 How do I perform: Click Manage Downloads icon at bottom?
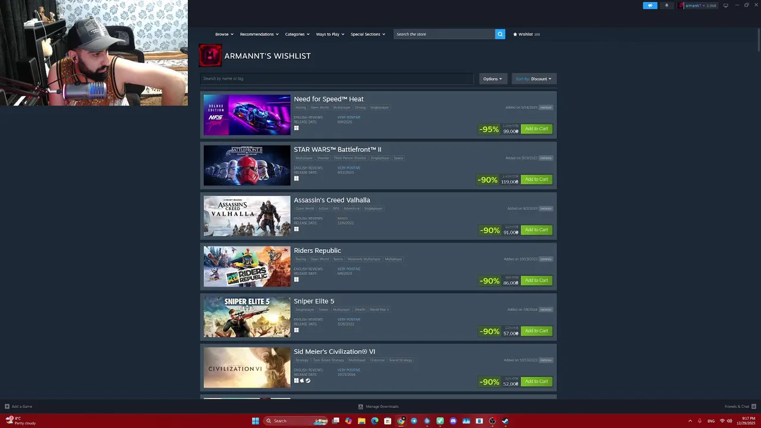360,407
